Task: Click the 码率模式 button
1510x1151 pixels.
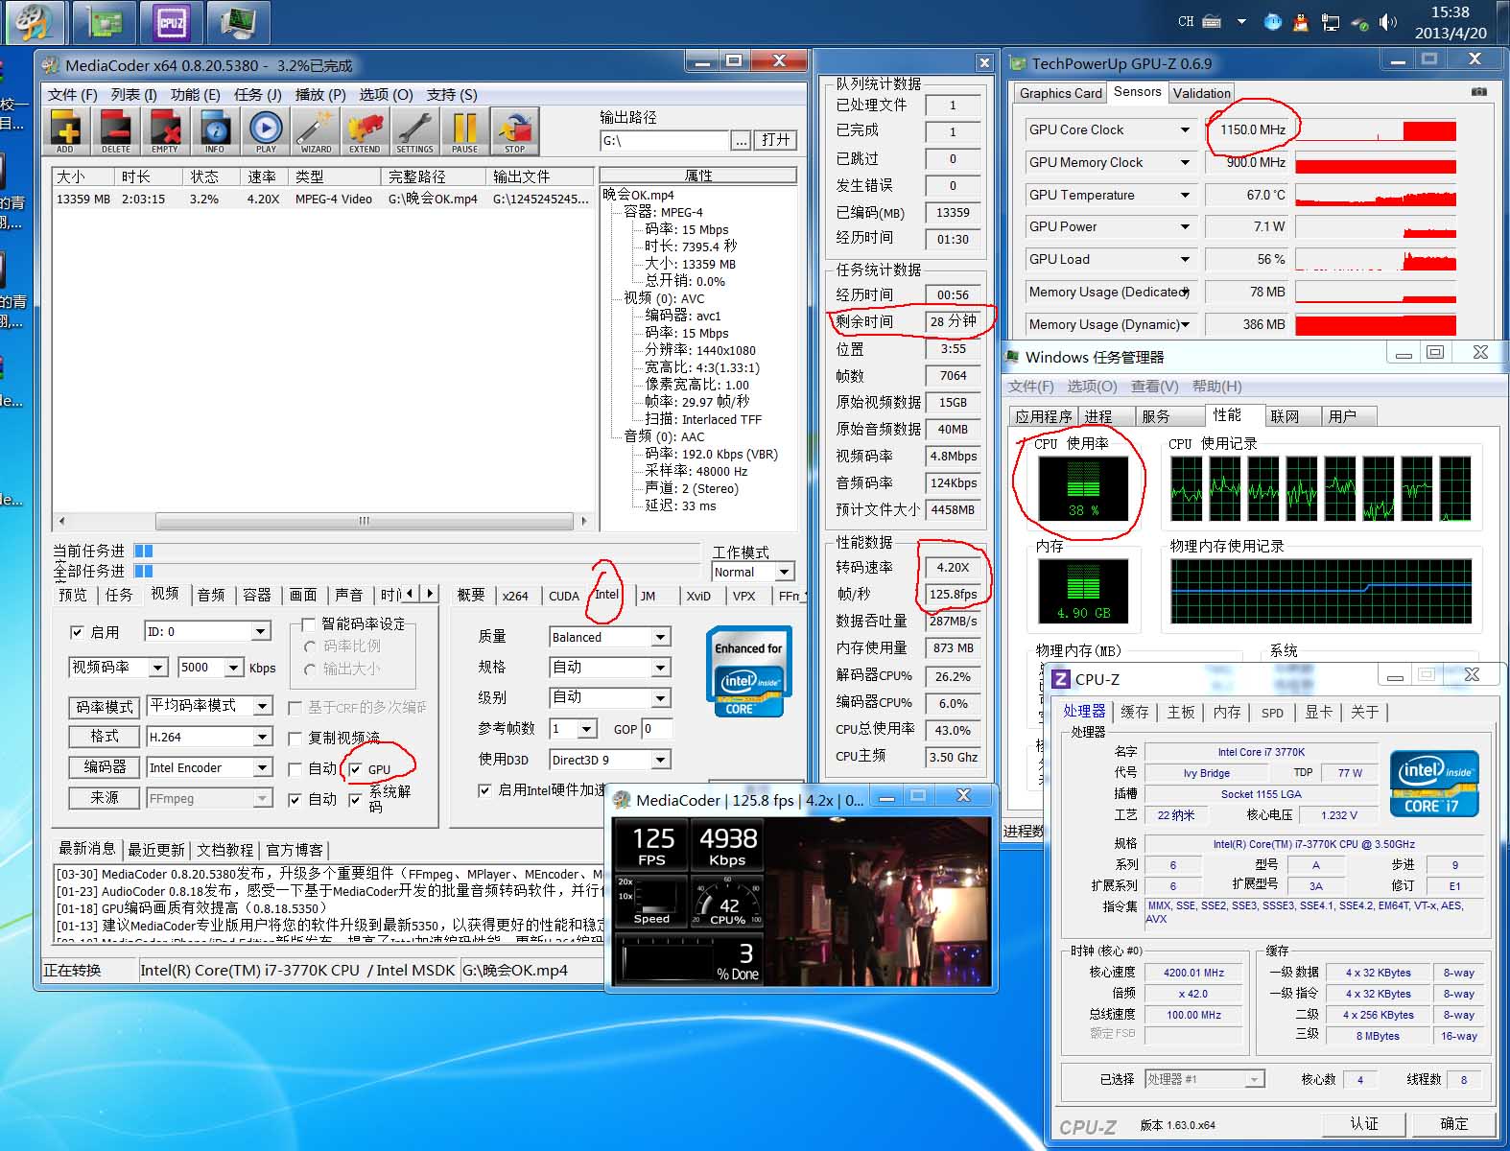Action: click(x=105, y=707)
